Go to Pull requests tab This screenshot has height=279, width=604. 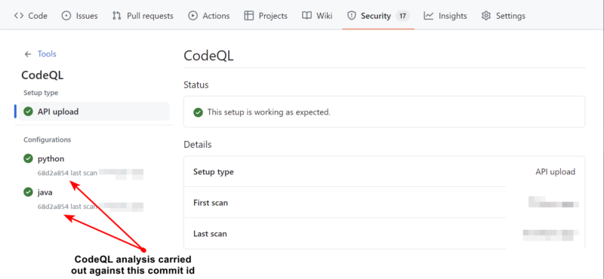143,16
